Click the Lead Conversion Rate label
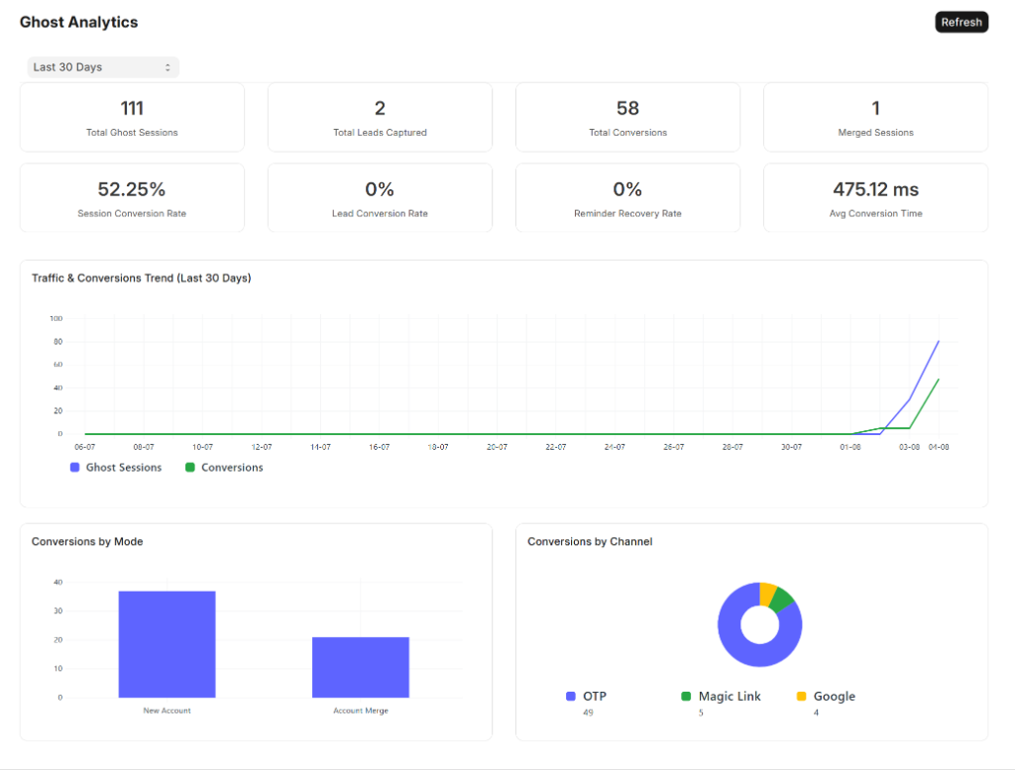The image size is (1015, 770). pyautogui.click(x=380, y=213)
